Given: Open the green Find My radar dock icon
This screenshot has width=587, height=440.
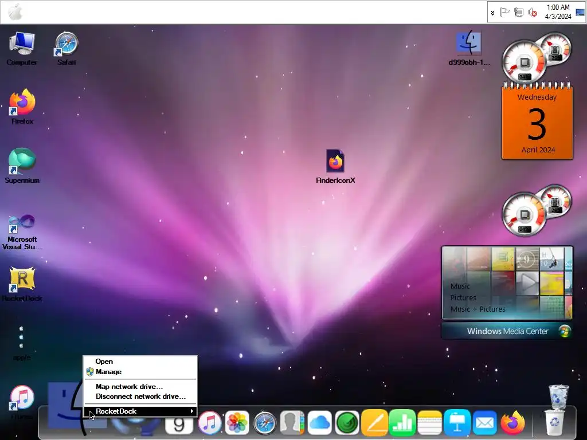Looking at the screenshot, I should (347, 423).
